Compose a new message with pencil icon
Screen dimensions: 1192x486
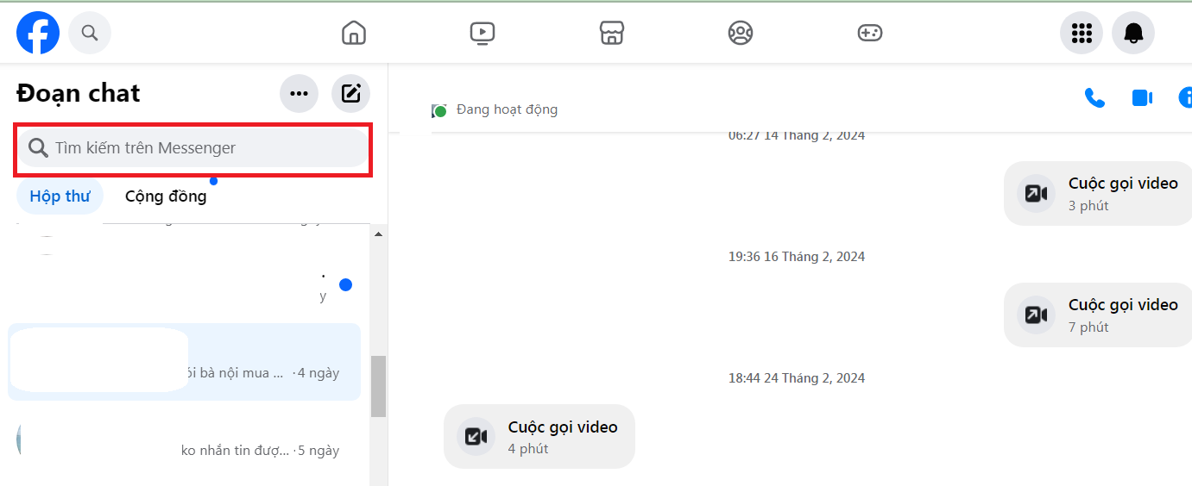[x=351, y=93]
